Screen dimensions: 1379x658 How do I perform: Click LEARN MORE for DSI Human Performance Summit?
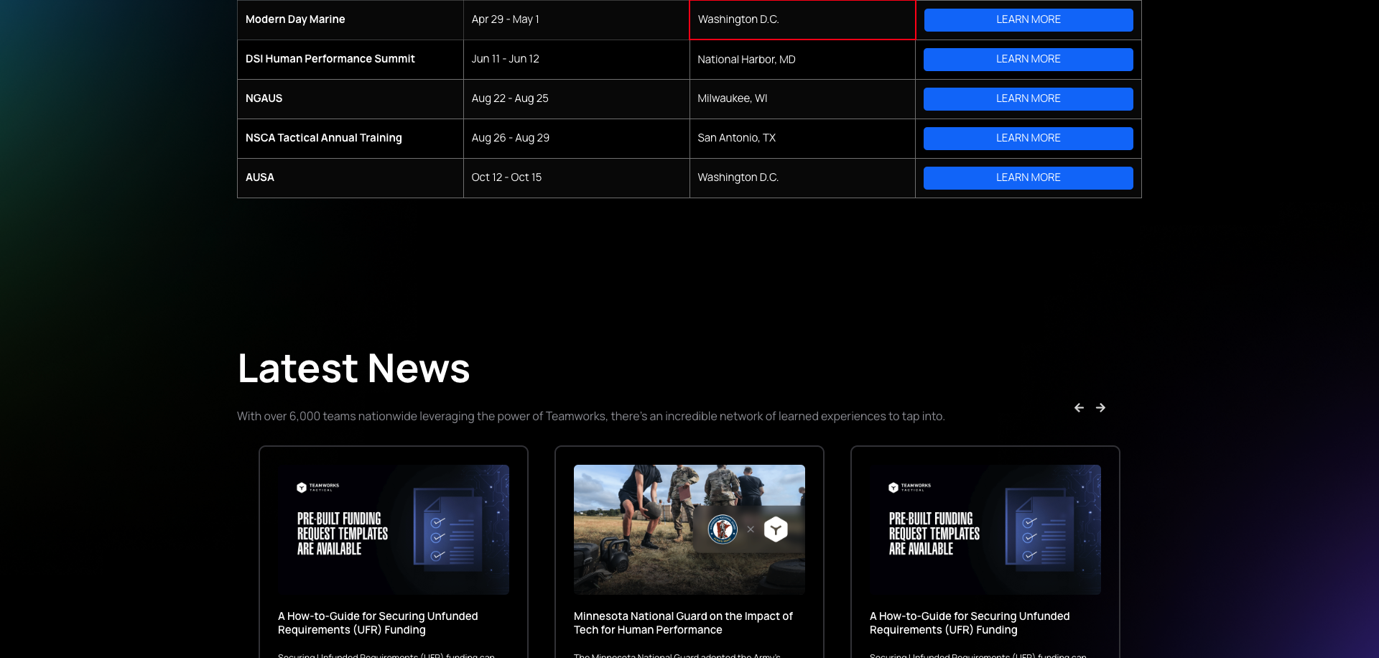tap(1028, 59)
